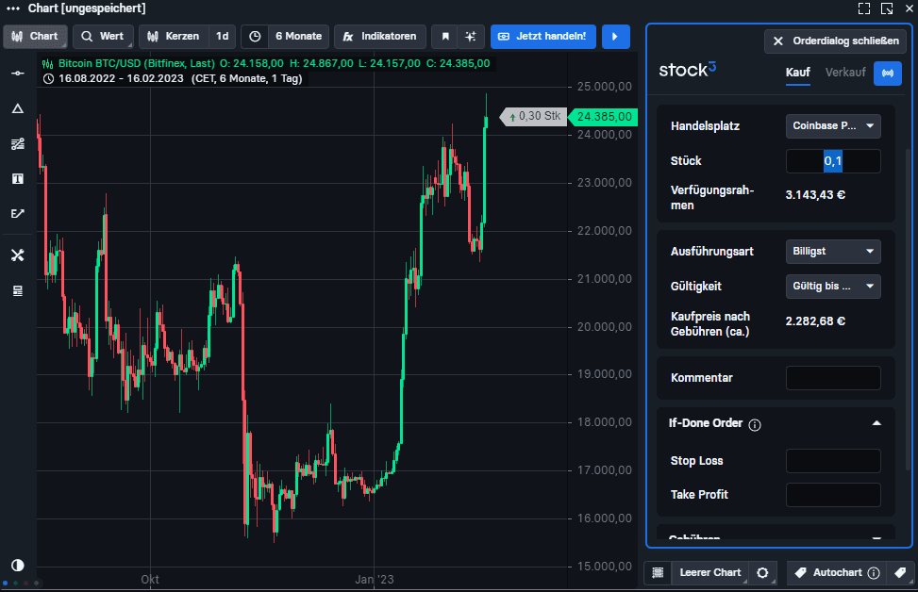The height and width of the screenshot is (592, 918).
Task: Click the Stop Loss input field
Action: coord(833,460)
